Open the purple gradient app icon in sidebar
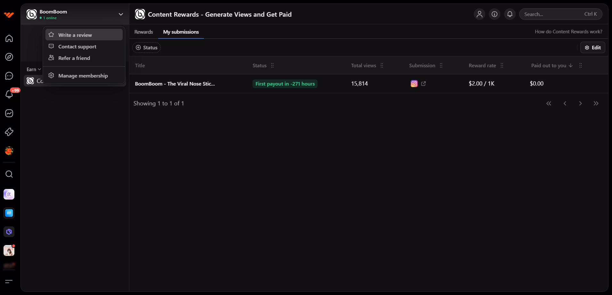Viewport: 612px width, 295px height. point(9,194)
